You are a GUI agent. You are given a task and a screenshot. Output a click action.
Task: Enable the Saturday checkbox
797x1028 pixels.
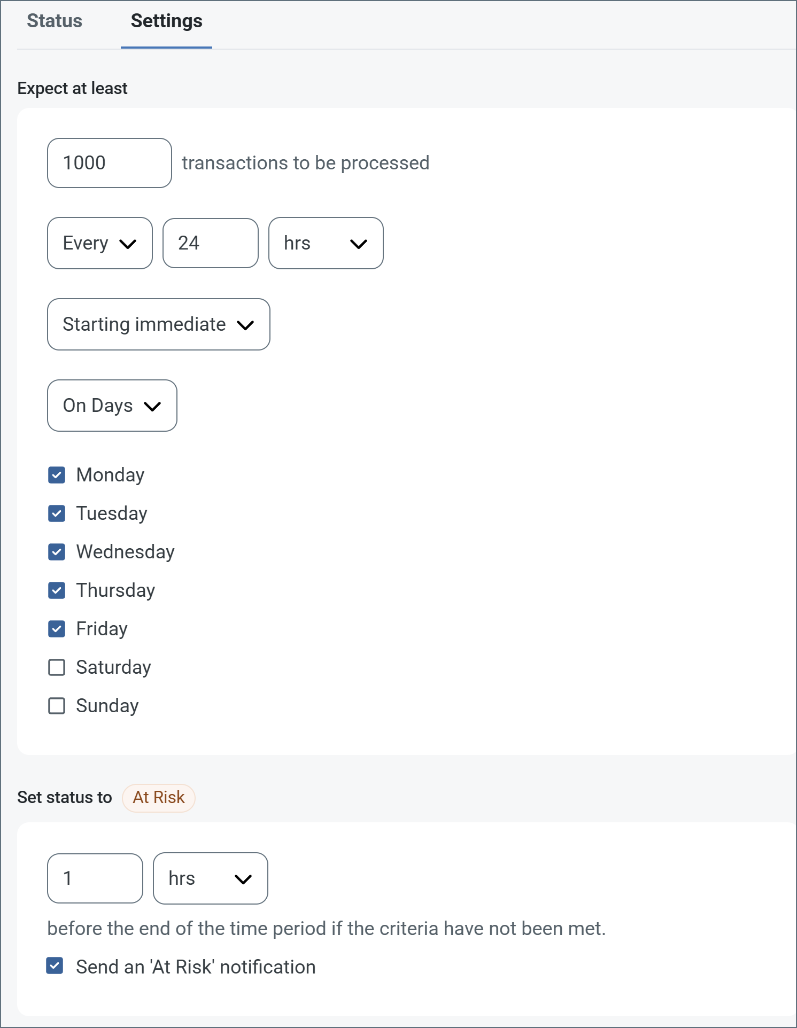pos(57,667)
